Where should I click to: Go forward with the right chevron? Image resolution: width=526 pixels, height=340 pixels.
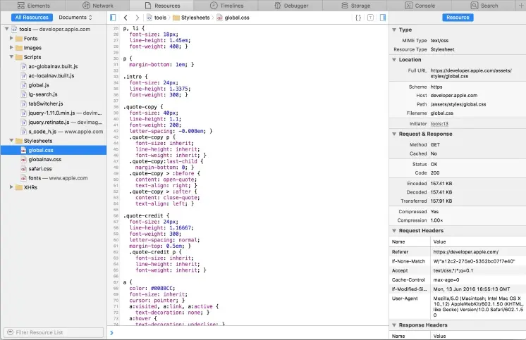137,18
